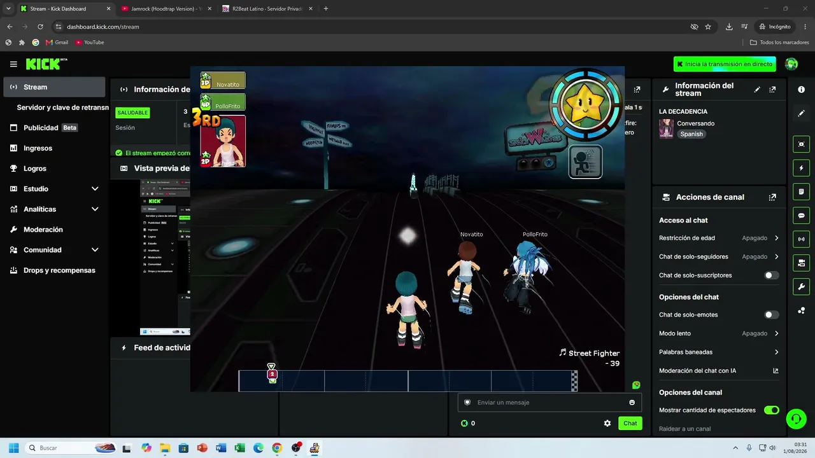Open the YouTube bookmark

(89, 43)
